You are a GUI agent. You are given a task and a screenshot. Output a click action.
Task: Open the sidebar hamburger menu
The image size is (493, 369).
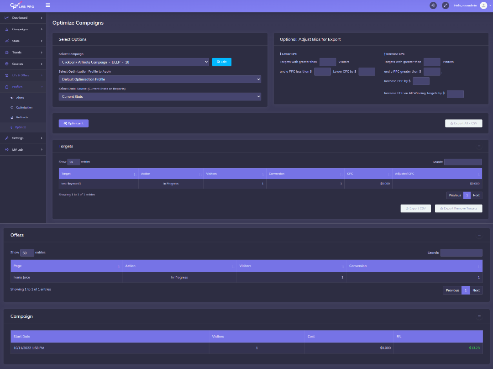pos(47,5)
